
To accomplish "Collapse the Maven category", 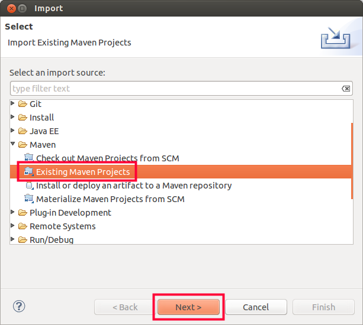I will (x=13, y=145).
